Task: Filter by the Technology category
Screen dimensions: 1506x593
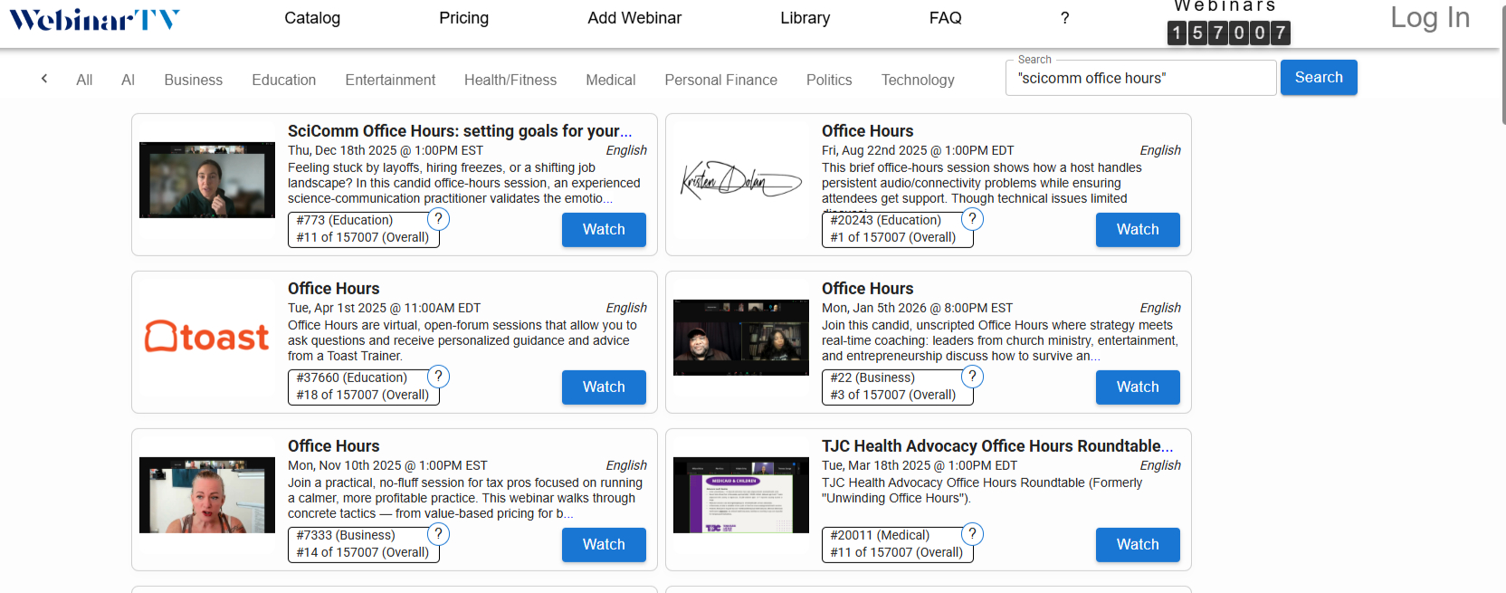Action: [x=918, y=80]
